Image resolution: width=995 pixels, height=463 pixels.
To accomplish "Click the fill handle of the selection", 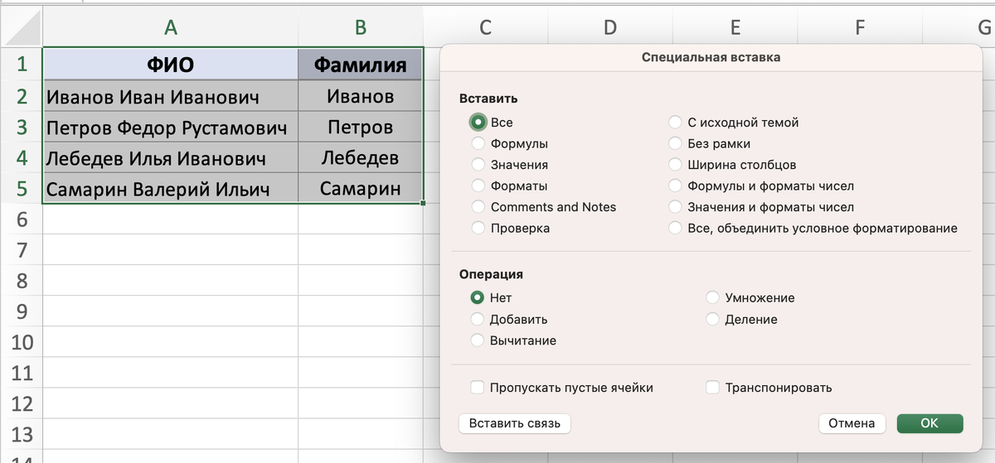I will point(423,203).
